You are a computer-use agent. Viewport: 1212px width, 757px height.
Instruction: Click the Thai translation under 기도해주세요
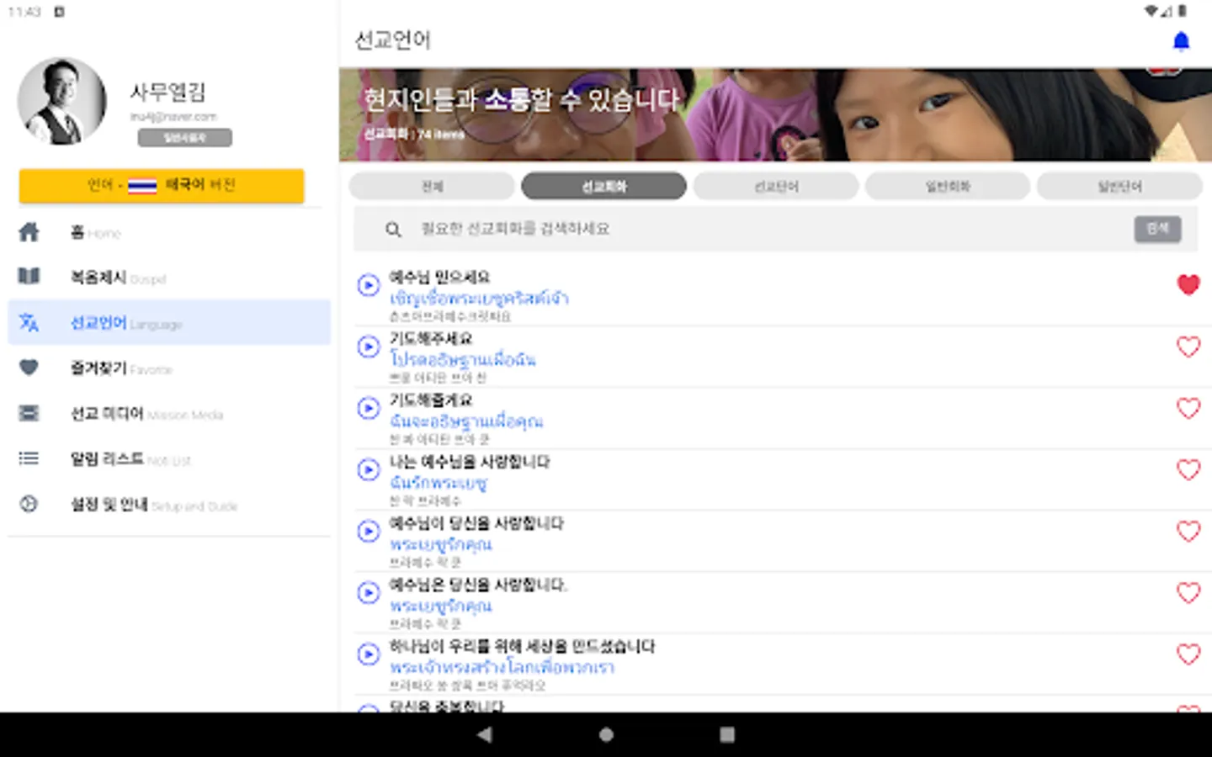(x=462, y=359)
